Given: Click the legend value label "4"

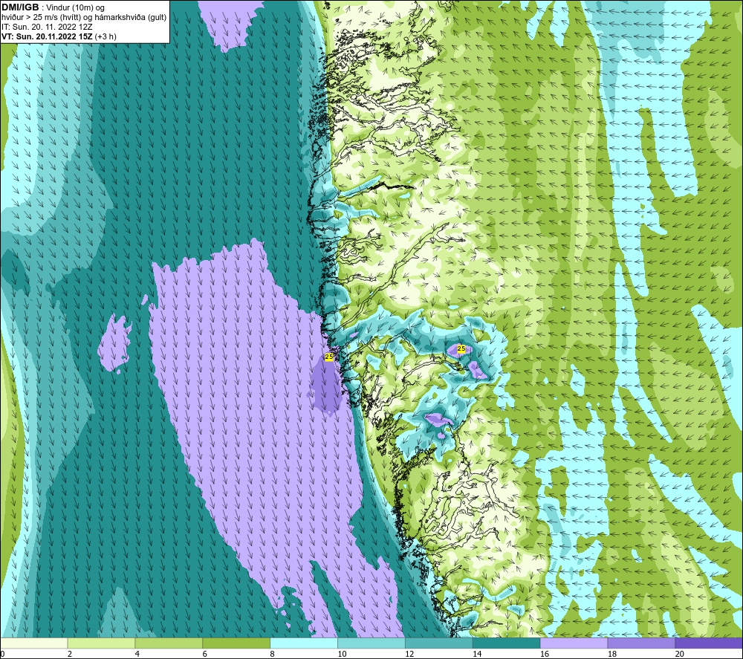Looking at the screenshot, I should coord(137,654).
